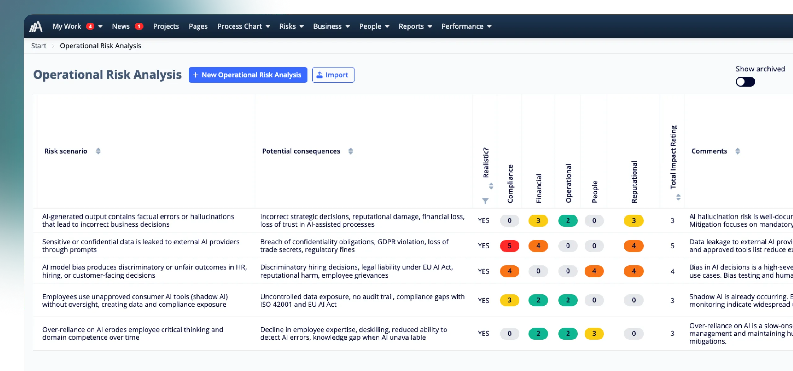Screen dimensions: 793x371
Task: Click New Operational Risk Analysis button
Action: click(x=248, y=75)
